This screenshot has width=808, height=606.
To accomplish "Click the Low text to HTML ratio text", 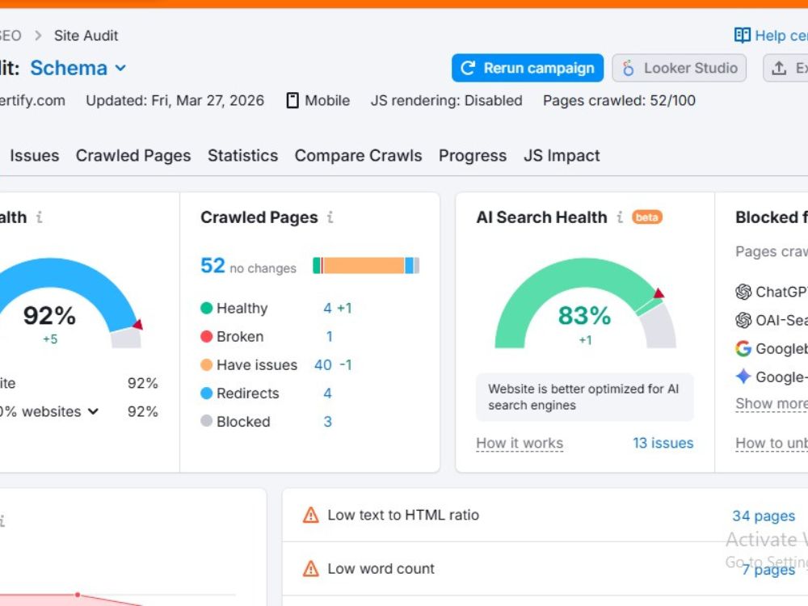I will tap(403, 515).
